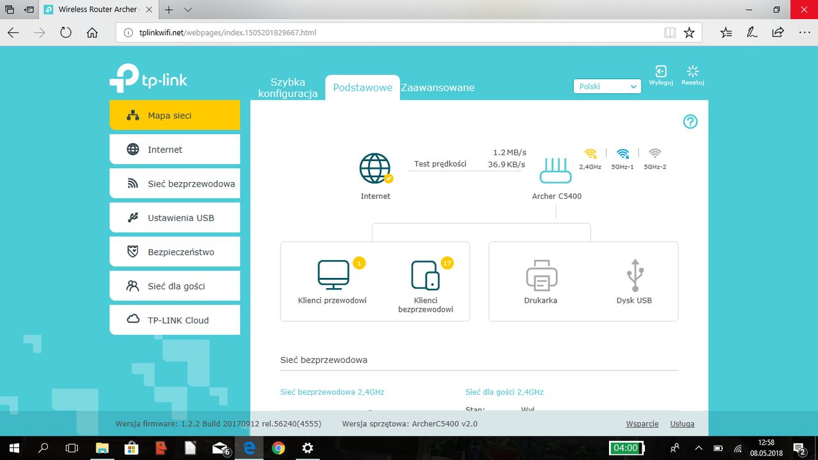Click the Dysk USB icon
The image size is (818, 460).
635,275
